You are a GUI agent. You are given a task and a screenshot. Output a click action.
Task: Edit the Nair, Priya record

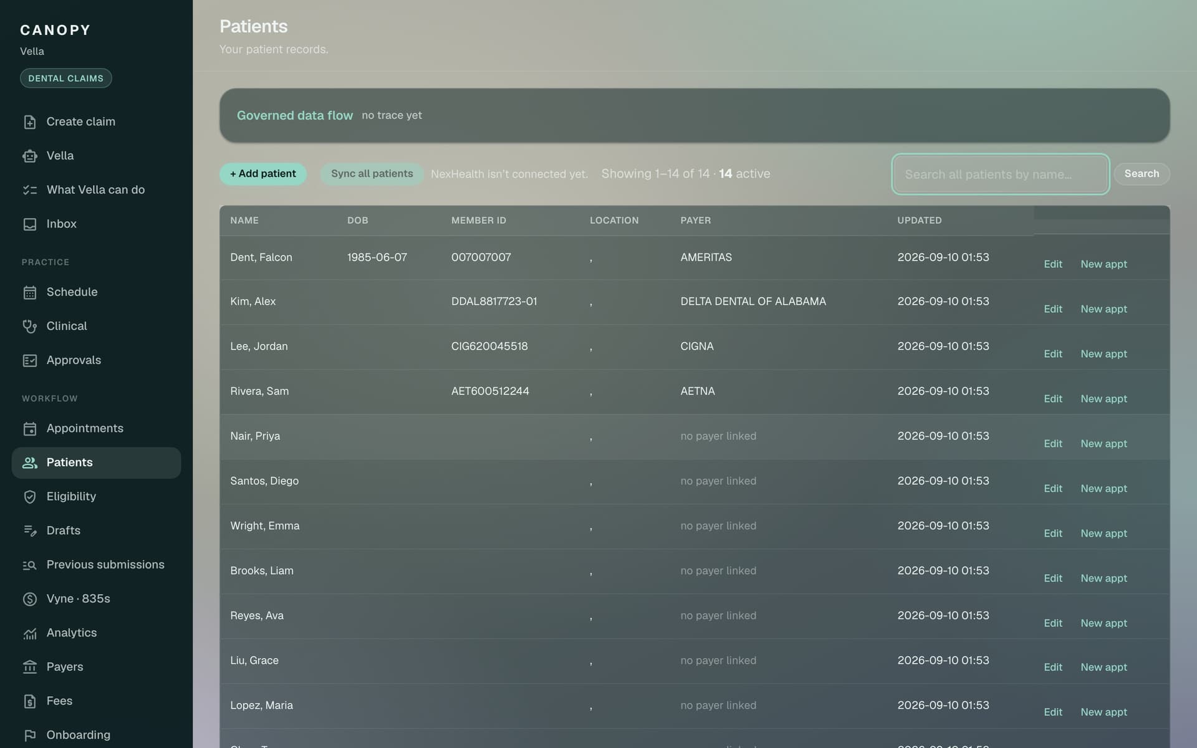[1053, 444]
